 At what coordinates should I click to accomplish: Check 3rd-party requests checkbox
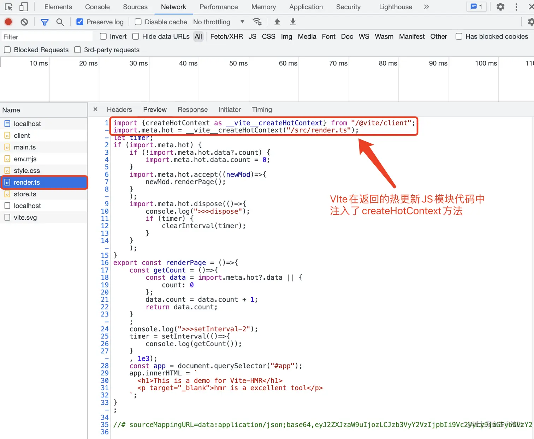(78, 50)
